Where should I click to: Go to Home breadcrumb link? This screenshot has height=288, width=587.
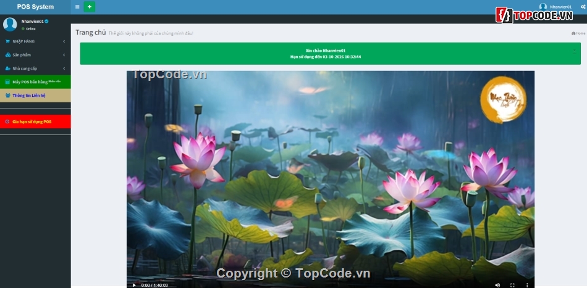point(578,33)
